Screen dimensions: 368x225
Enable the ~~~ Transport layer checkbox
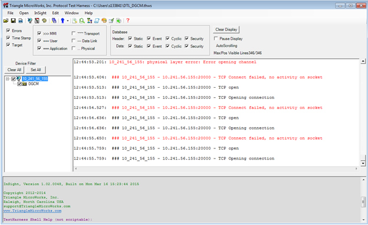(74, 34)
